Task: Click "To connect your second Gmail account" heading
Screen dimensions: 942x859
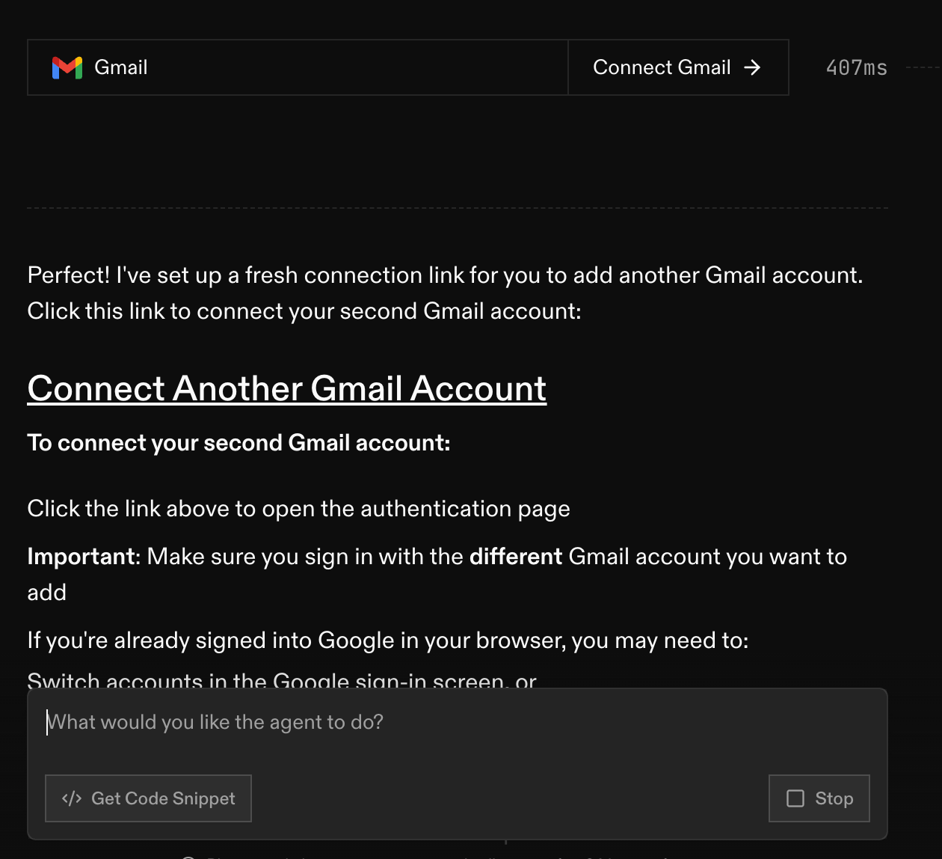Action: tap(239, 443)
